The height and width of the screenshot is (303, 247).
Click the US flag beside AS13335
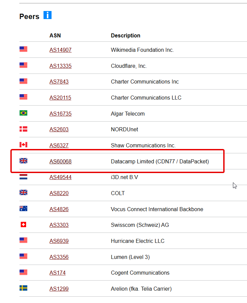click(x=23, y=65)
